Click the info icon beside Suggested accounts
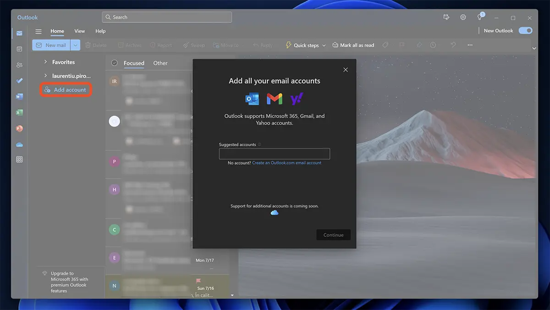 pyautogui.click(x=259, y=144)
